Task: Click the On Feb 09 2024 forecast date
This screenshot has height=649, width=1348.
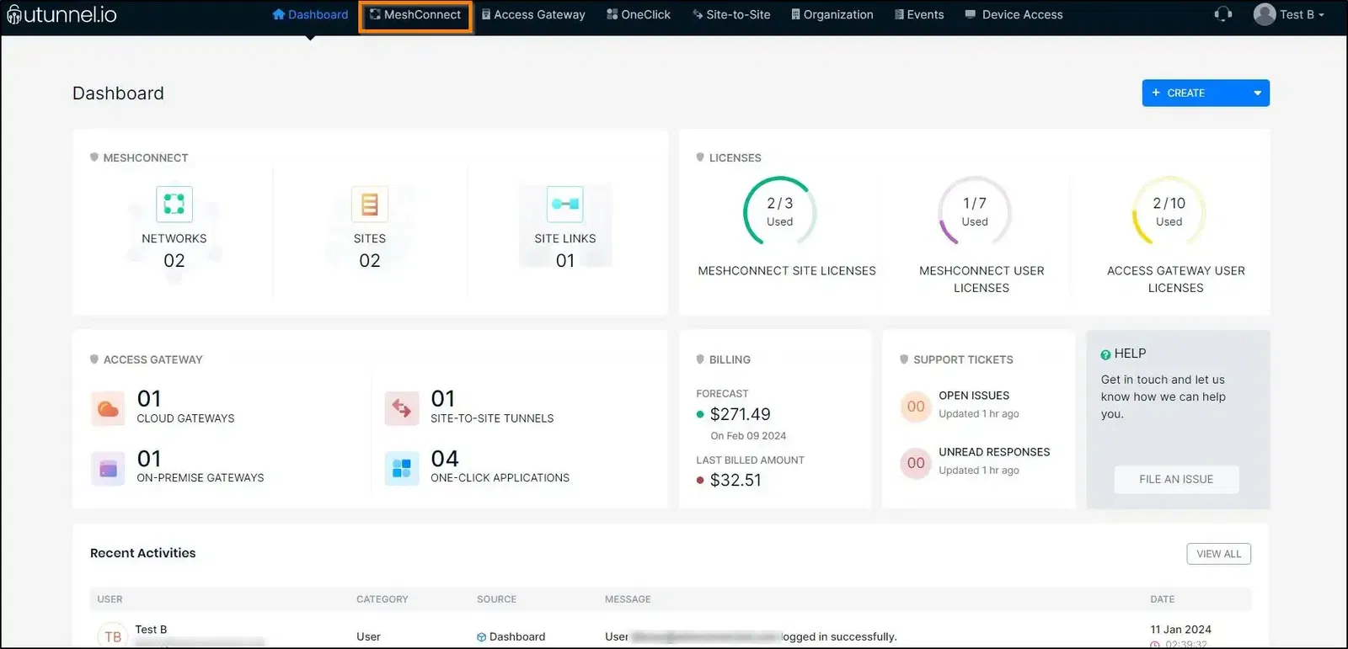Action: 748,436
